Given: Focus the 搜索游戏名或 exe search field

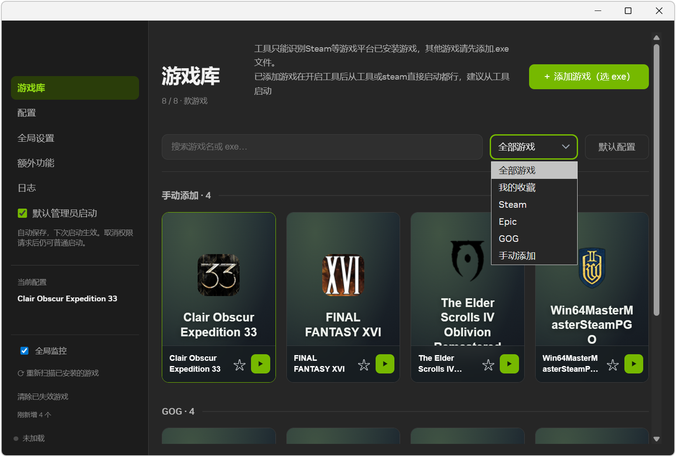Looking at the screenshot, I should click(322, 147).
